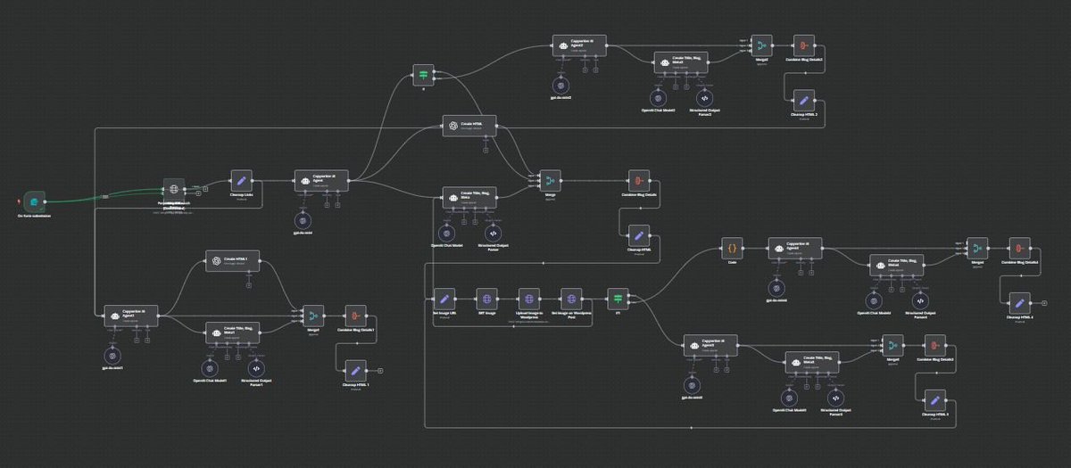Open the Cleanup HTML 3 node
This screenshot has height=468, width=1071.
point(935,400)
